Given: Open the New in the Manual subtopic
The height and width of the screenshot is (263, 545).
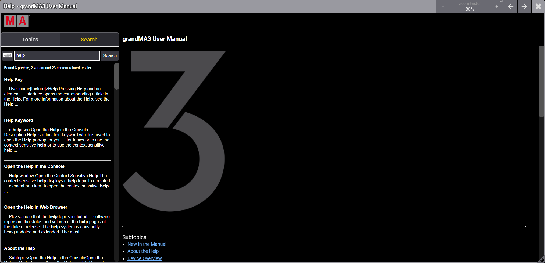Looking at the screenshot, I should coord(147,244).
